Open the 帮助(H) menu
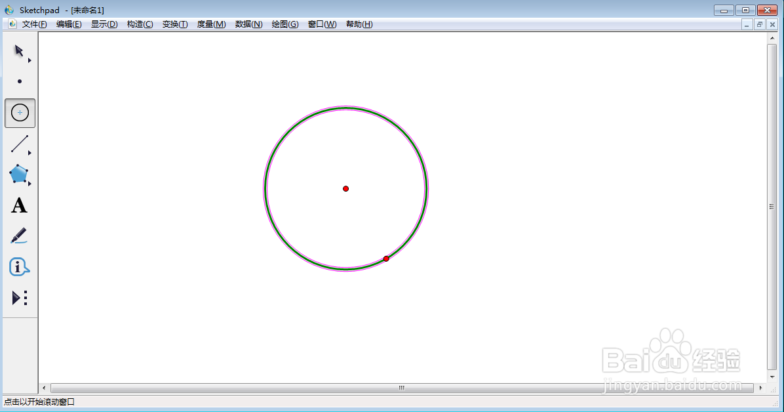The width and height of the screenshot is (784, 412). tap(359, 24)
